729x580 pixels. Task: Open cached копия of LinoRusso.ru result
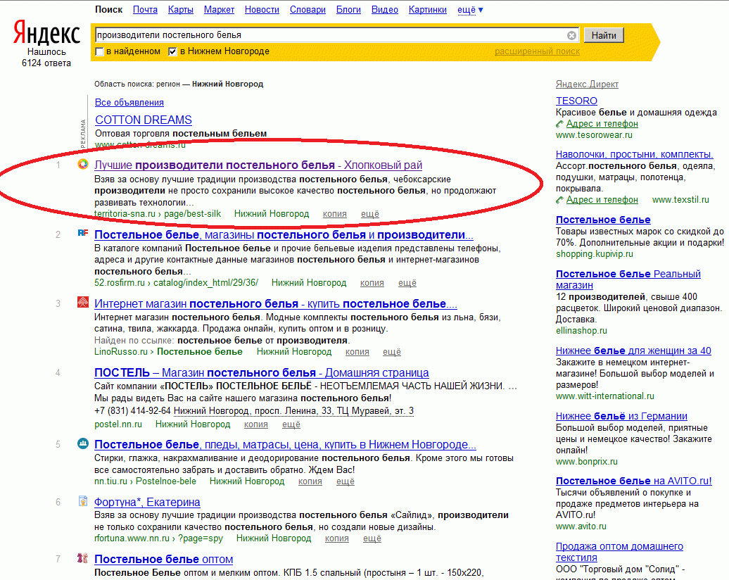(357, 352)
